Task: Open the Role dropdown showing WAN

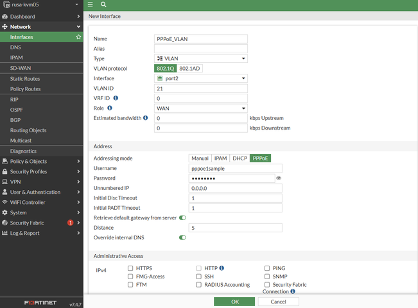Action: click(201, 108)
